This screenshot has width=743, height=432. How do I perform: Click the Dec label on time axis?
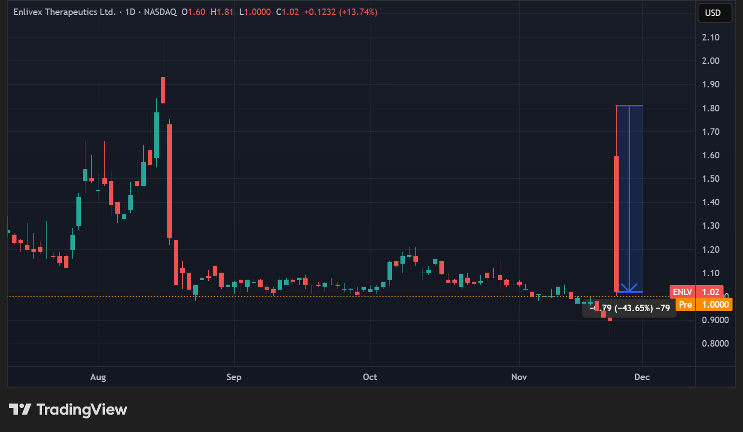point(642,377)
